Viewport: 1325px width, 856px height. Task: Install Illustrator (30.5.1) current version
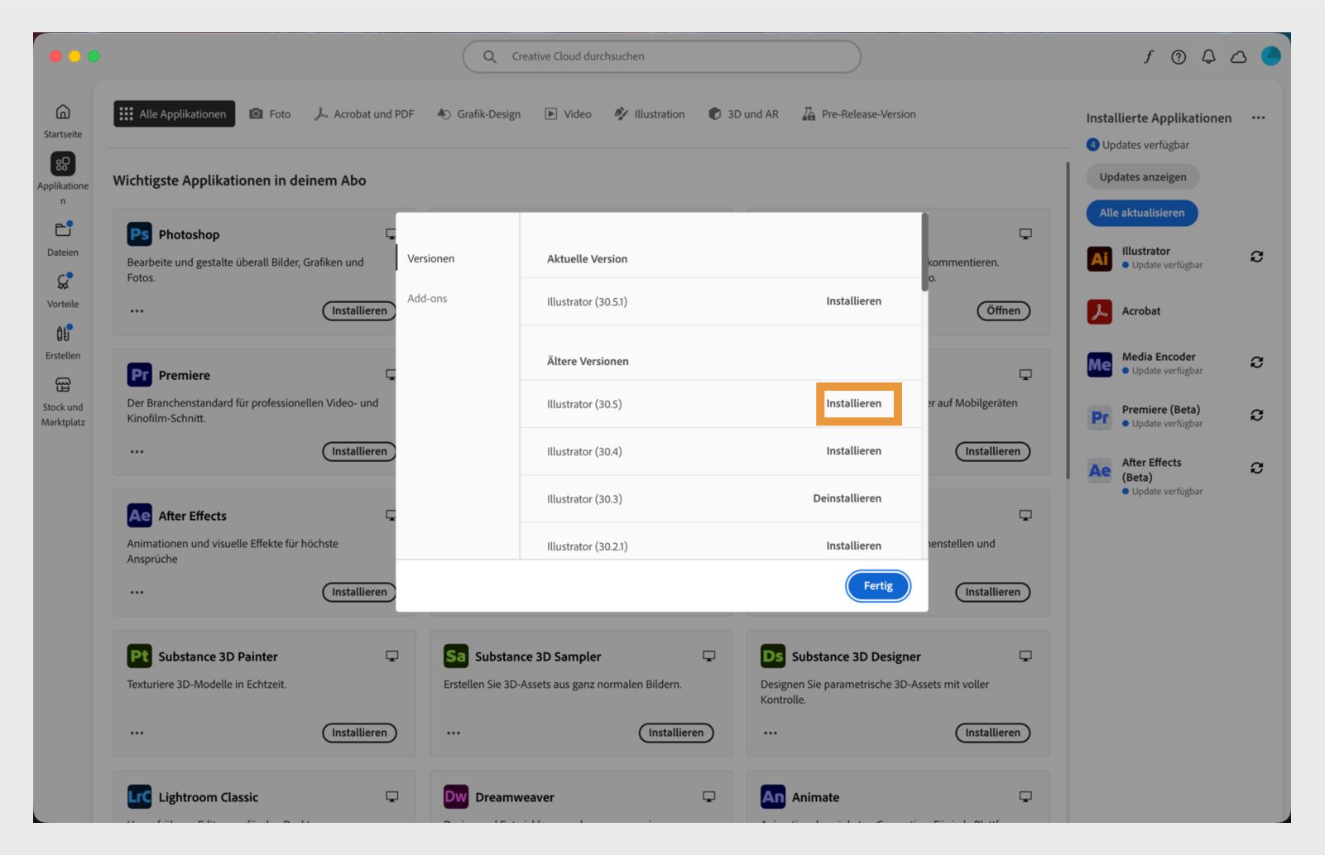pyautogui.click(x=853, y=301)
